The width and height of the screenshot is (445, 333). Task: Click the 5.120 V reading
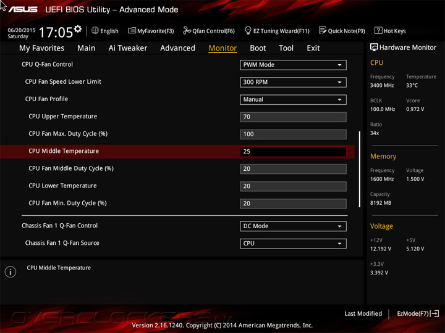coord(415,249)
